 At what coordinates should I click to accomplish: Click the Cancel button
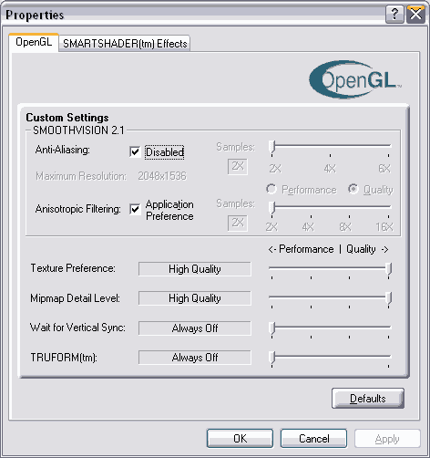coord(313,438)
